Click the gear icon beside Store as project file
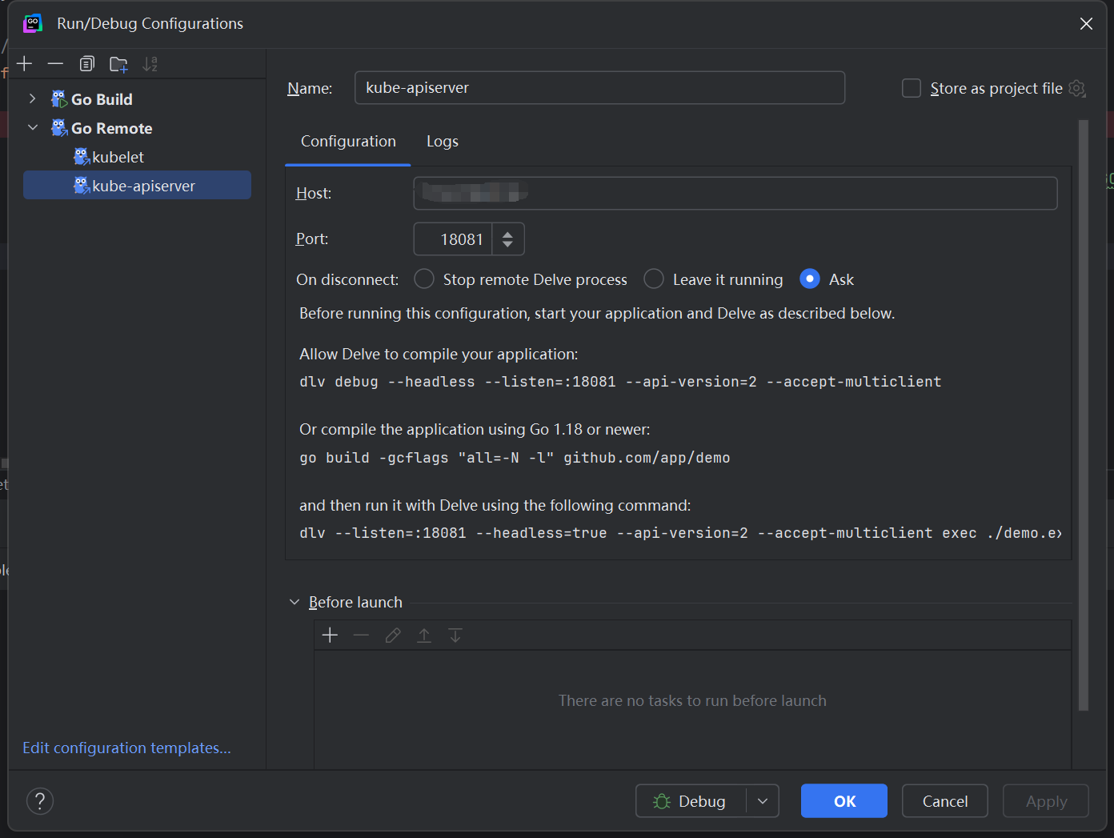This screenshot has height=838, width=1114. click(x=1077, y=88)
